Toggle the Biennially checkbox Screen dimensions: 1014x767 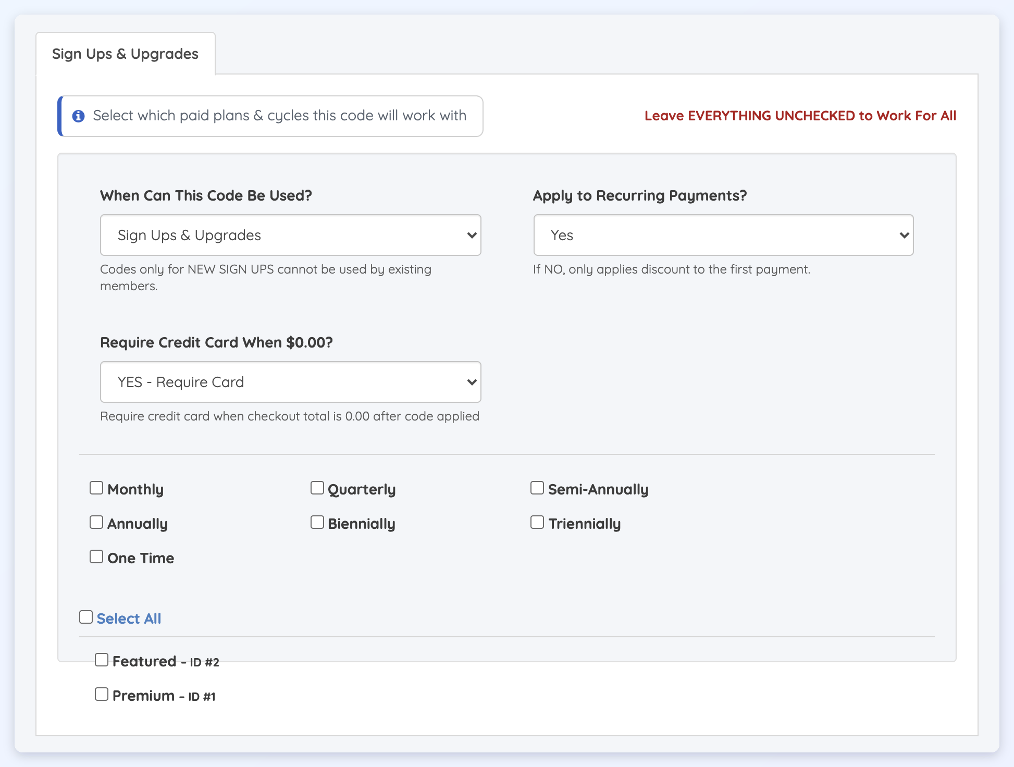tap(317, 522)
